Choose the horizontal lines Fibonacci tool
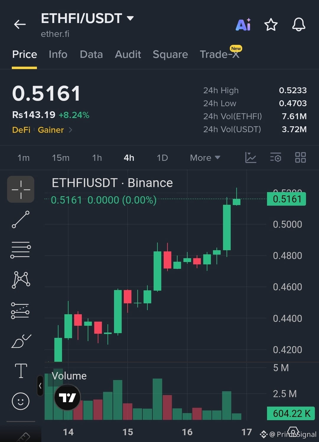Viewport: 319px width, 442px height. pyautogui.click(x=21, y=250)
